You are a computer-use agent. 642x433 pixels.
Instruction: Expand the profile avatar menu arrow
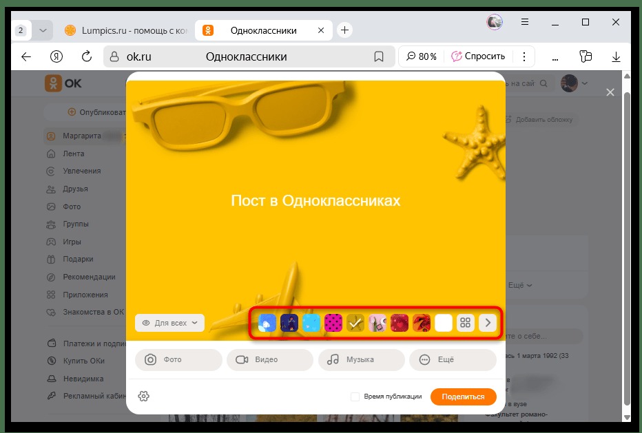(585, 83)
